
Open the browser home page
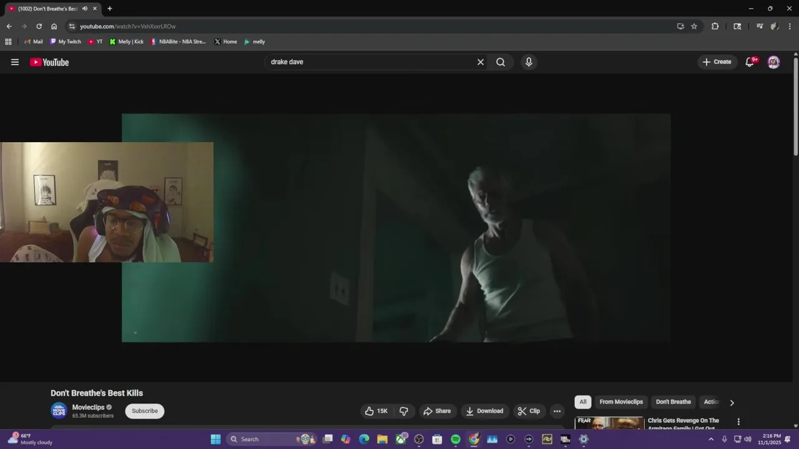coord(54,26)
